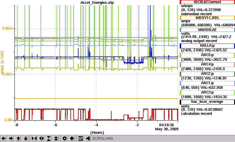
Task: Click the 'analog output record' description
Action: (199, 41)
